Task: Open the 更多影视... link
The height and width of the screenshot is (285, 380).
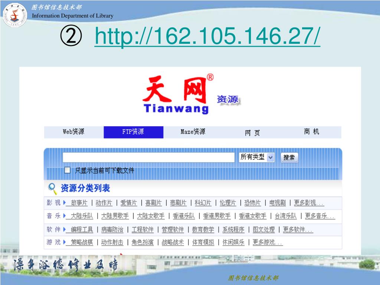Action: click(x=309, y=203)
